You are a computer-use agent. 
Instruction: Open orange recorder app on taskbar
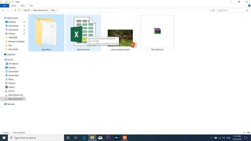pyautogui.click(x=125, y=137)
